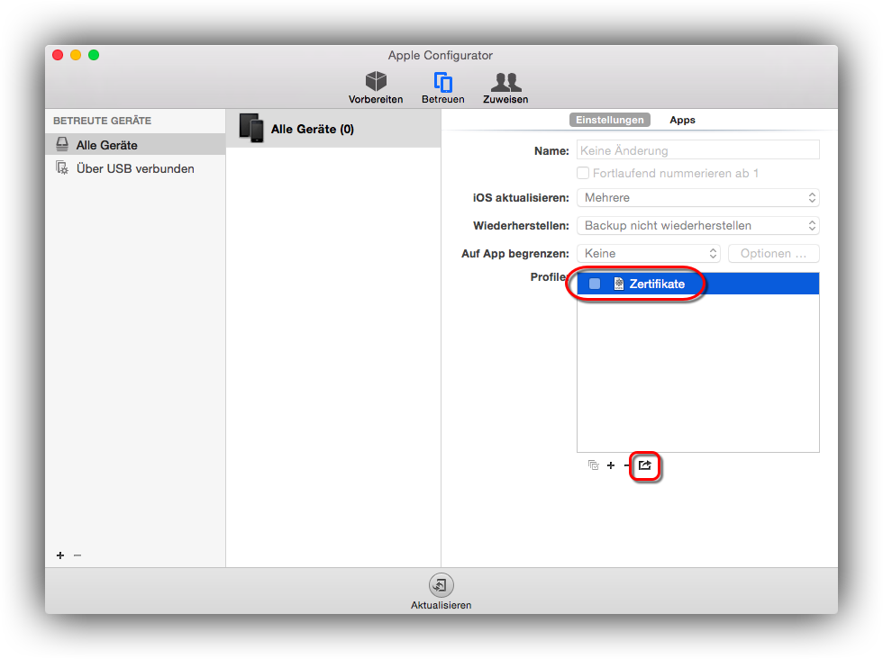This screenshot has height=659, width=883.
Task: Add a new profile with plus icon
Action: point(611,465)
